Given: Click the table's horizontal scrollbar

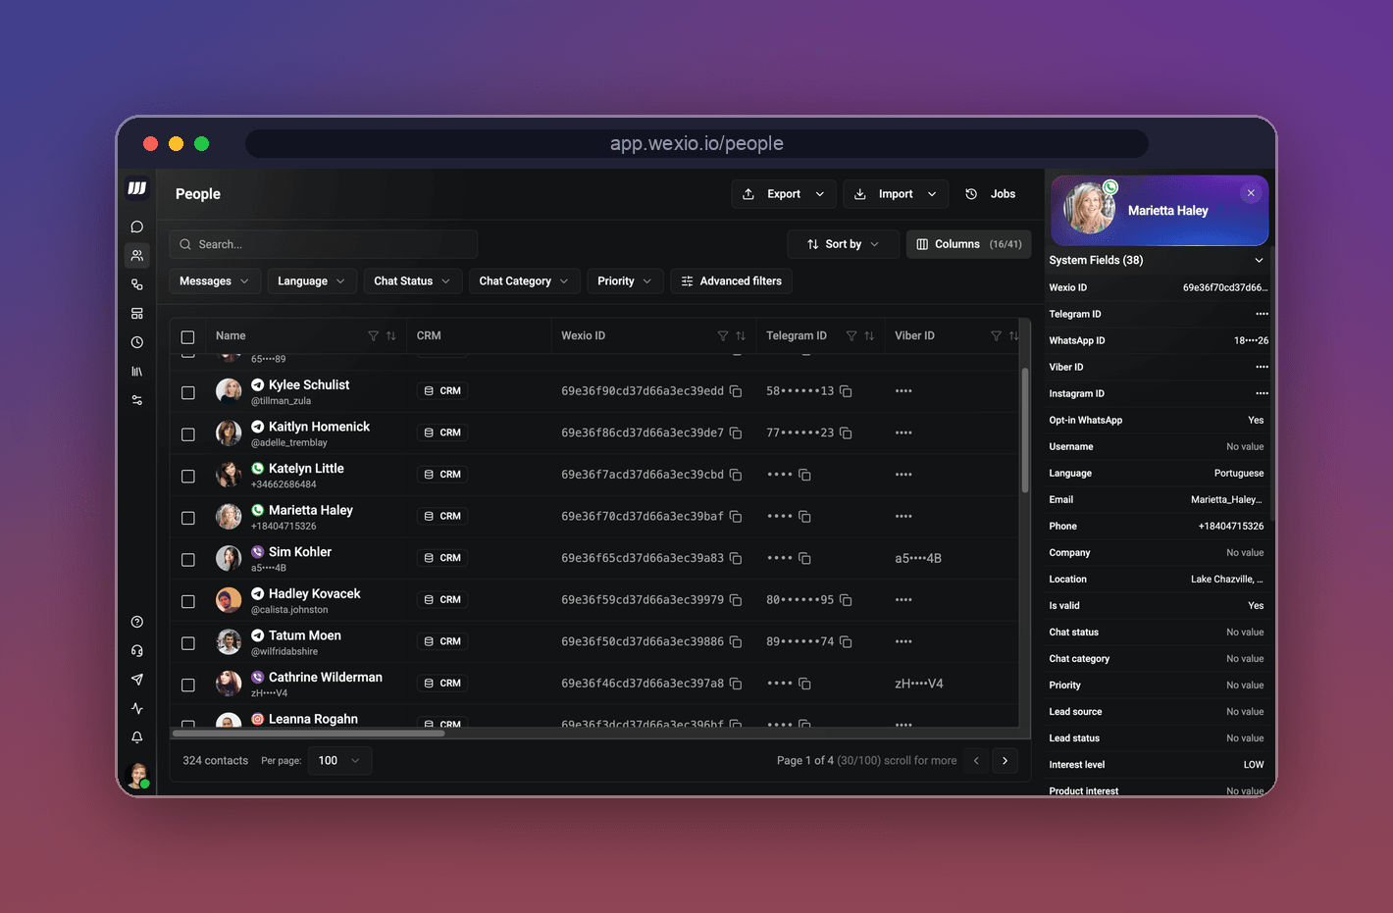Looking at the screenshot, I should click(308, 733).
